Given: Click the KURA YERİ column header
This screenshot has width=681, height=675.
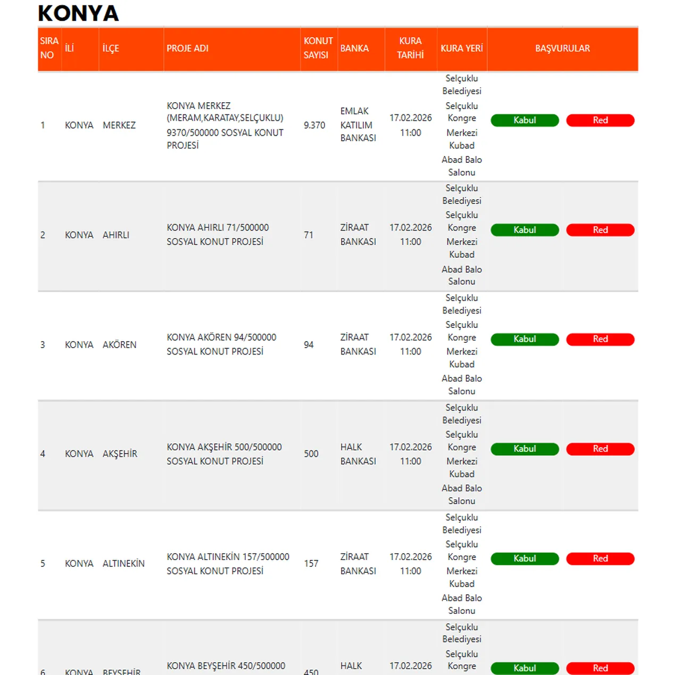Looking at the screenshot, I should pyautogui.click(x=461, y=48).
